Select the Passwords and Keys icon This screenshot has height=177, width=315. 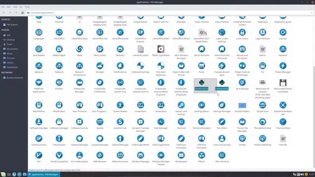point(222,65)
